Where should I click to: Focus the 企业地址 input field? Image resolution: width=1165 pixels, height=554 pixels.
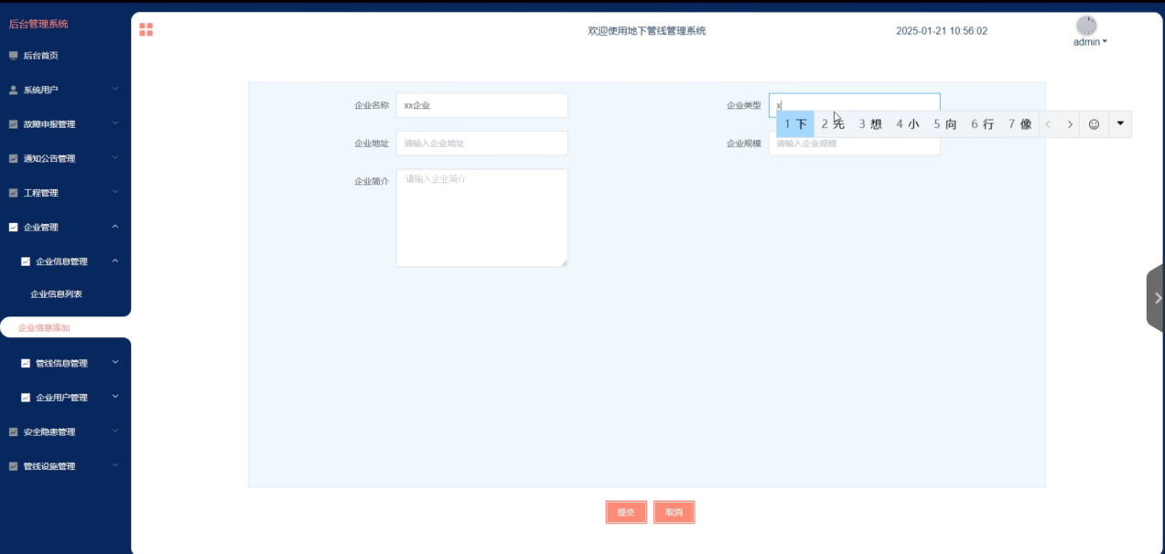click(482, 144)
